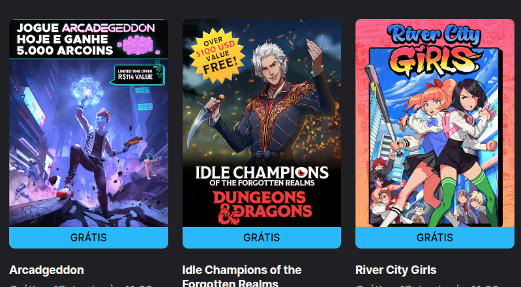521x287 pixels.
Task: Click the red Dungeons & Dragons logo
Action: [263, 207]
